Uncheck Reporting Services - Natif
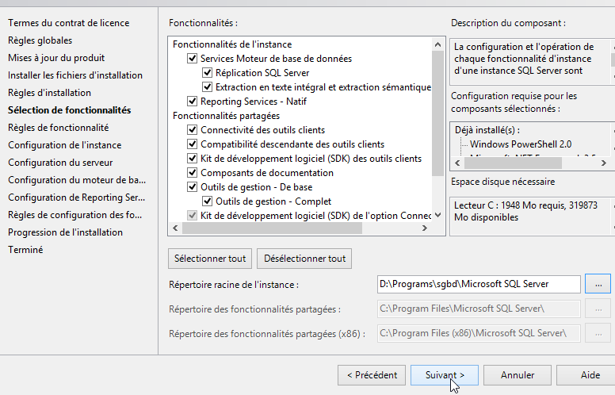615x395 pixels. point(192,102)
